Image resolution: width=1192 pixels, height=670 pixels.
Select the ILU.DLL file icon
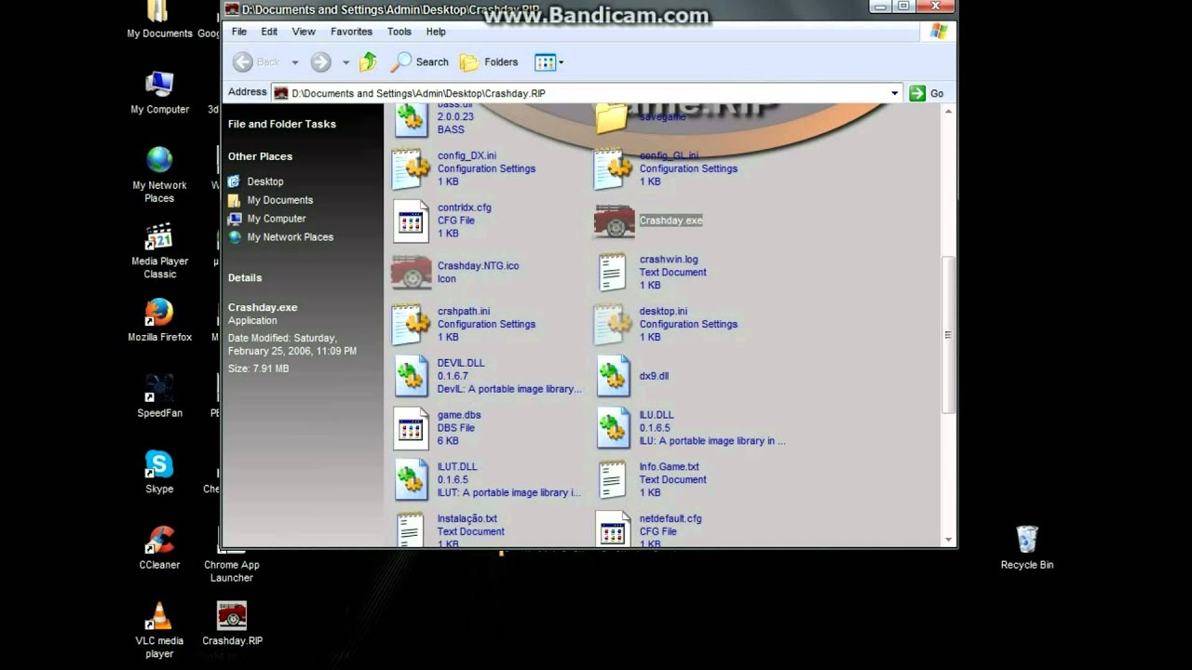(614, 428)
